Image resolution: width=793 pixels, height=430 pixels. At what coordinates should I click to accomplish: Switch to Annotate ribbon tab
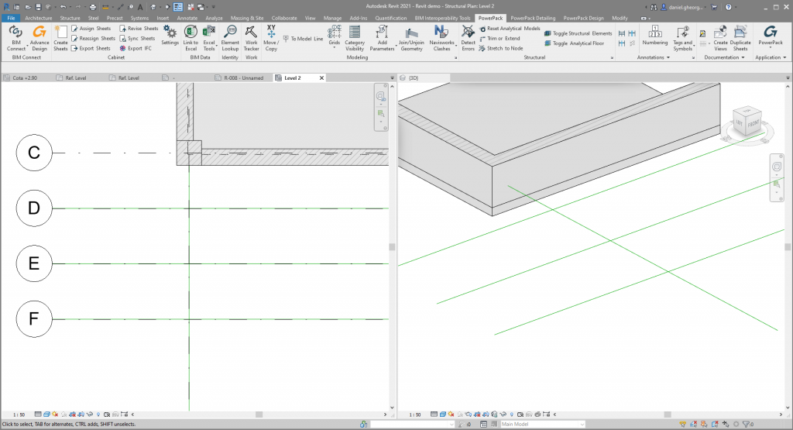pos(187,18)
